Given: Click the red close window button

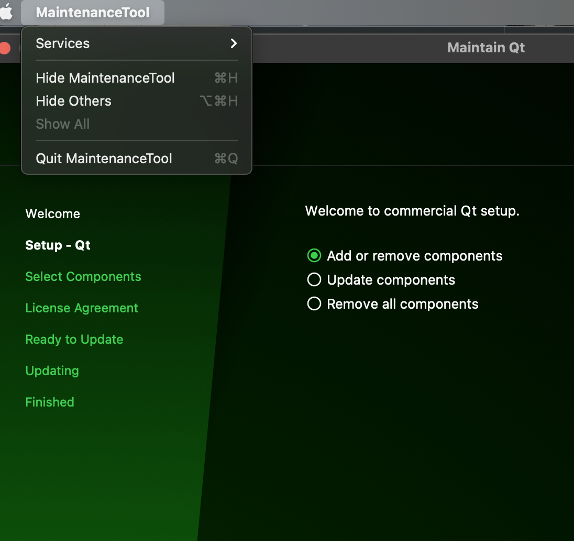Looking at the screenshot, I should pos(5,48).
